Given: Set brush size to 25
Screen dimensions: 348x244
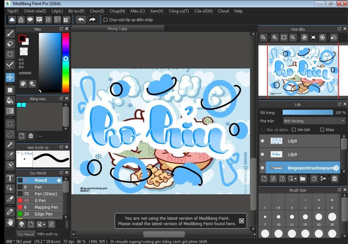Looking at the screenshot, I should pyautogui.click(x=332, y=219).
